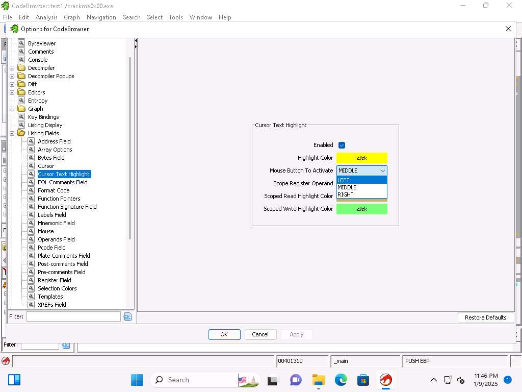Viewport: 522px width, 392px height.
Task: Uncheck the Enabled checkbox
Action: [x=342, y=145]
